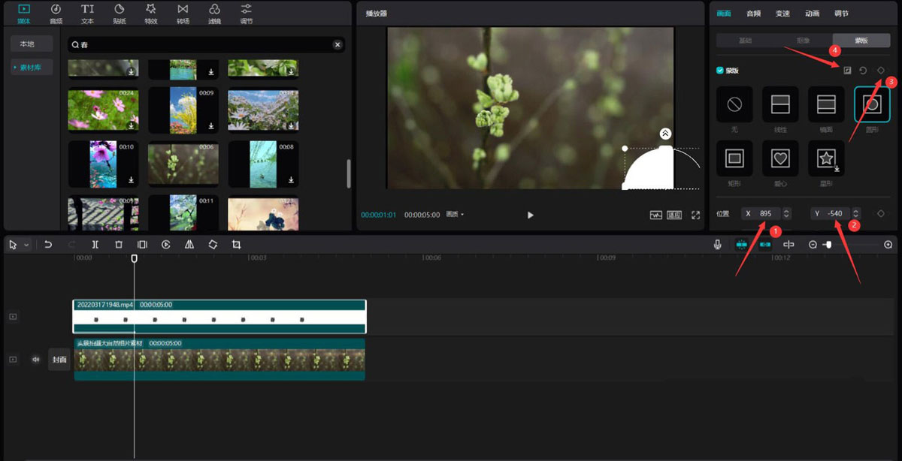The width and height of the screenshot is (902, 461).
Task: Switch to the 音频 audio tab
Action: 753,14
